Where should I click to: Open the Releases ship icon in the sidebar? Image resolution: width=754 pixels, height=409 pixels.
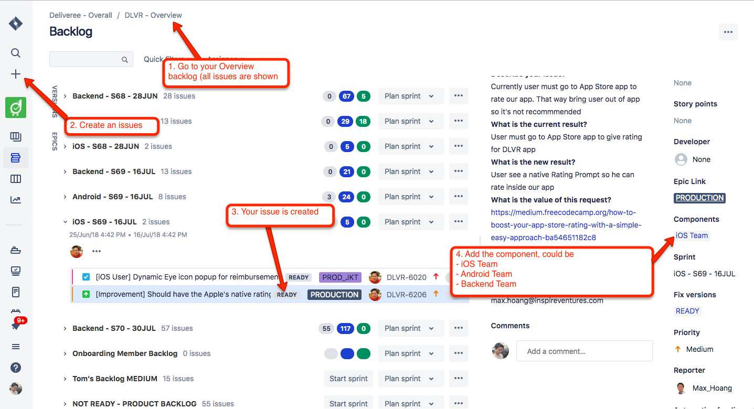tap(16, 250)
